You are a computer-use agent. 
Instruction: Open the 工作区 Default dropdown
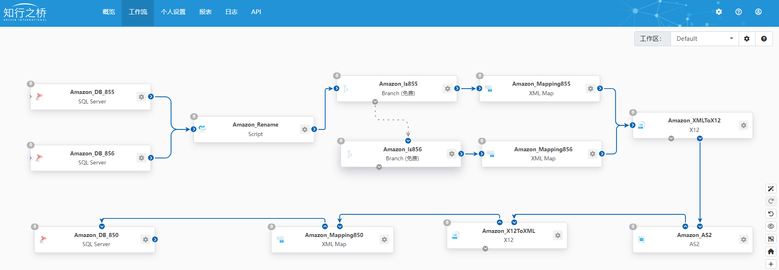(x=704, y=39)
